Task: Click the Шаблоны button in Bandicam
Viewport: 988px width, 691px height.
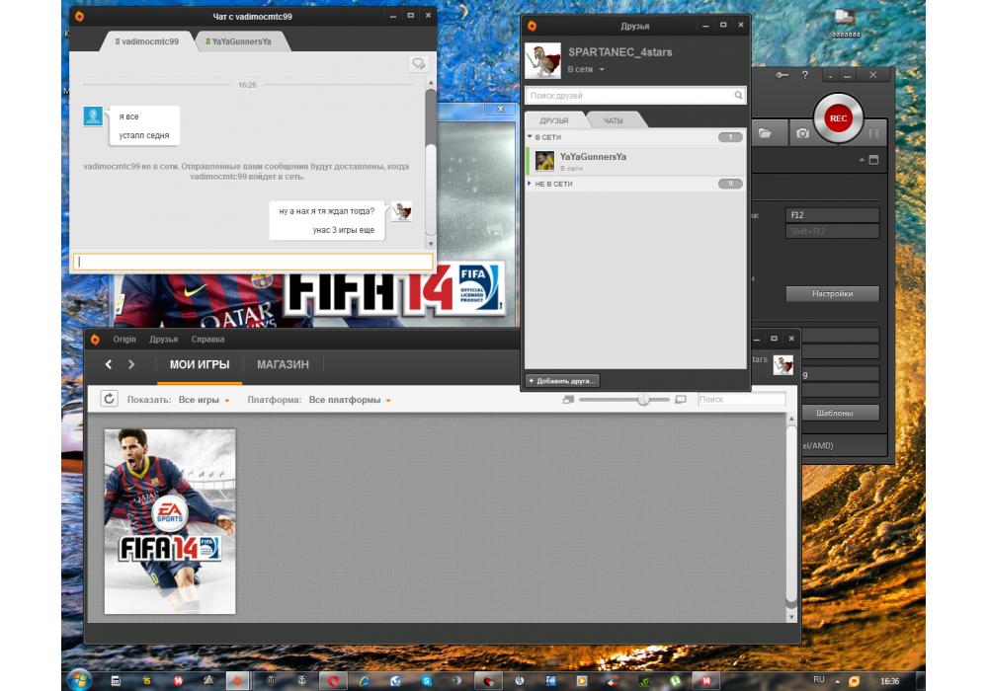Action: pyautogui.click(x=834, y=413)
